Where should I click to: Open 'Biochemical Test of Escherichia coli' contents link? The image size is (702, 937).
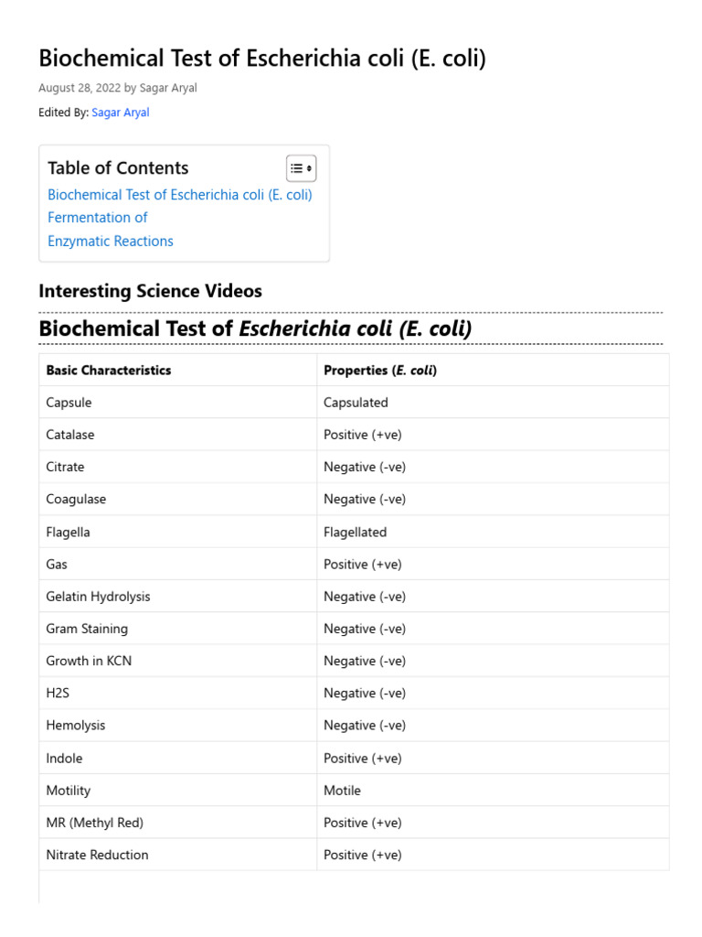[180, 195]
